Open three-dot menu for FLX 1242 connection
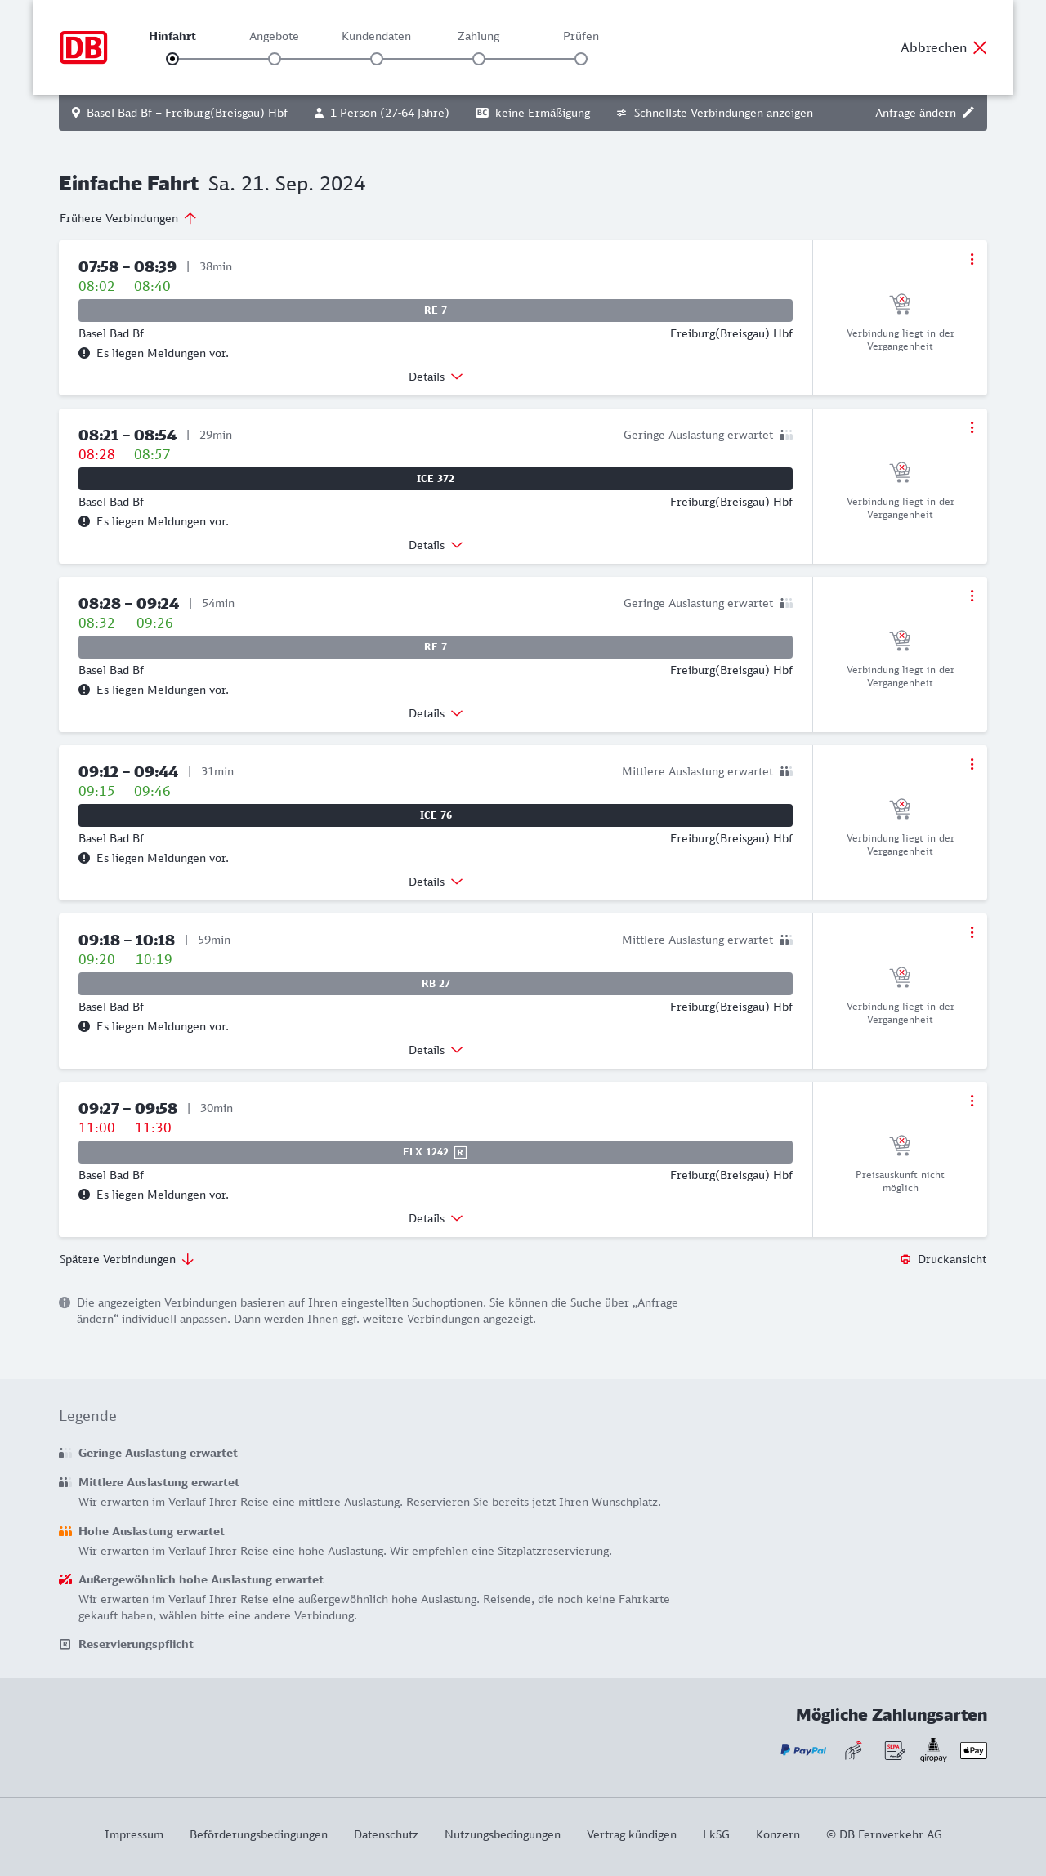This screenshot has width=1046, height=1876. pos(972,1101)
